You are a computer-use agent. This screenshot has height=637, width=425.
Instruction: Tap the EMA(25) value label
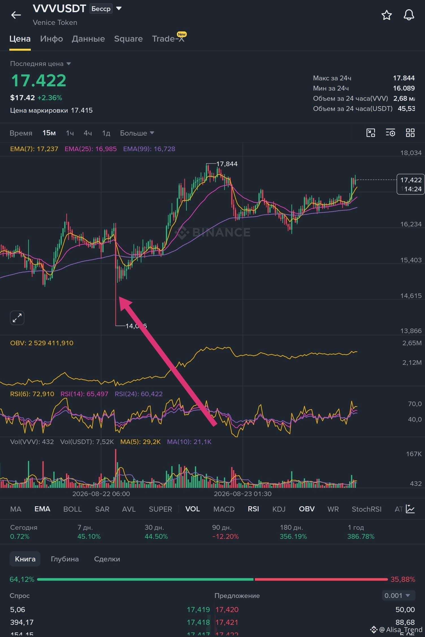pyautogui.click(x=90, y=149)
